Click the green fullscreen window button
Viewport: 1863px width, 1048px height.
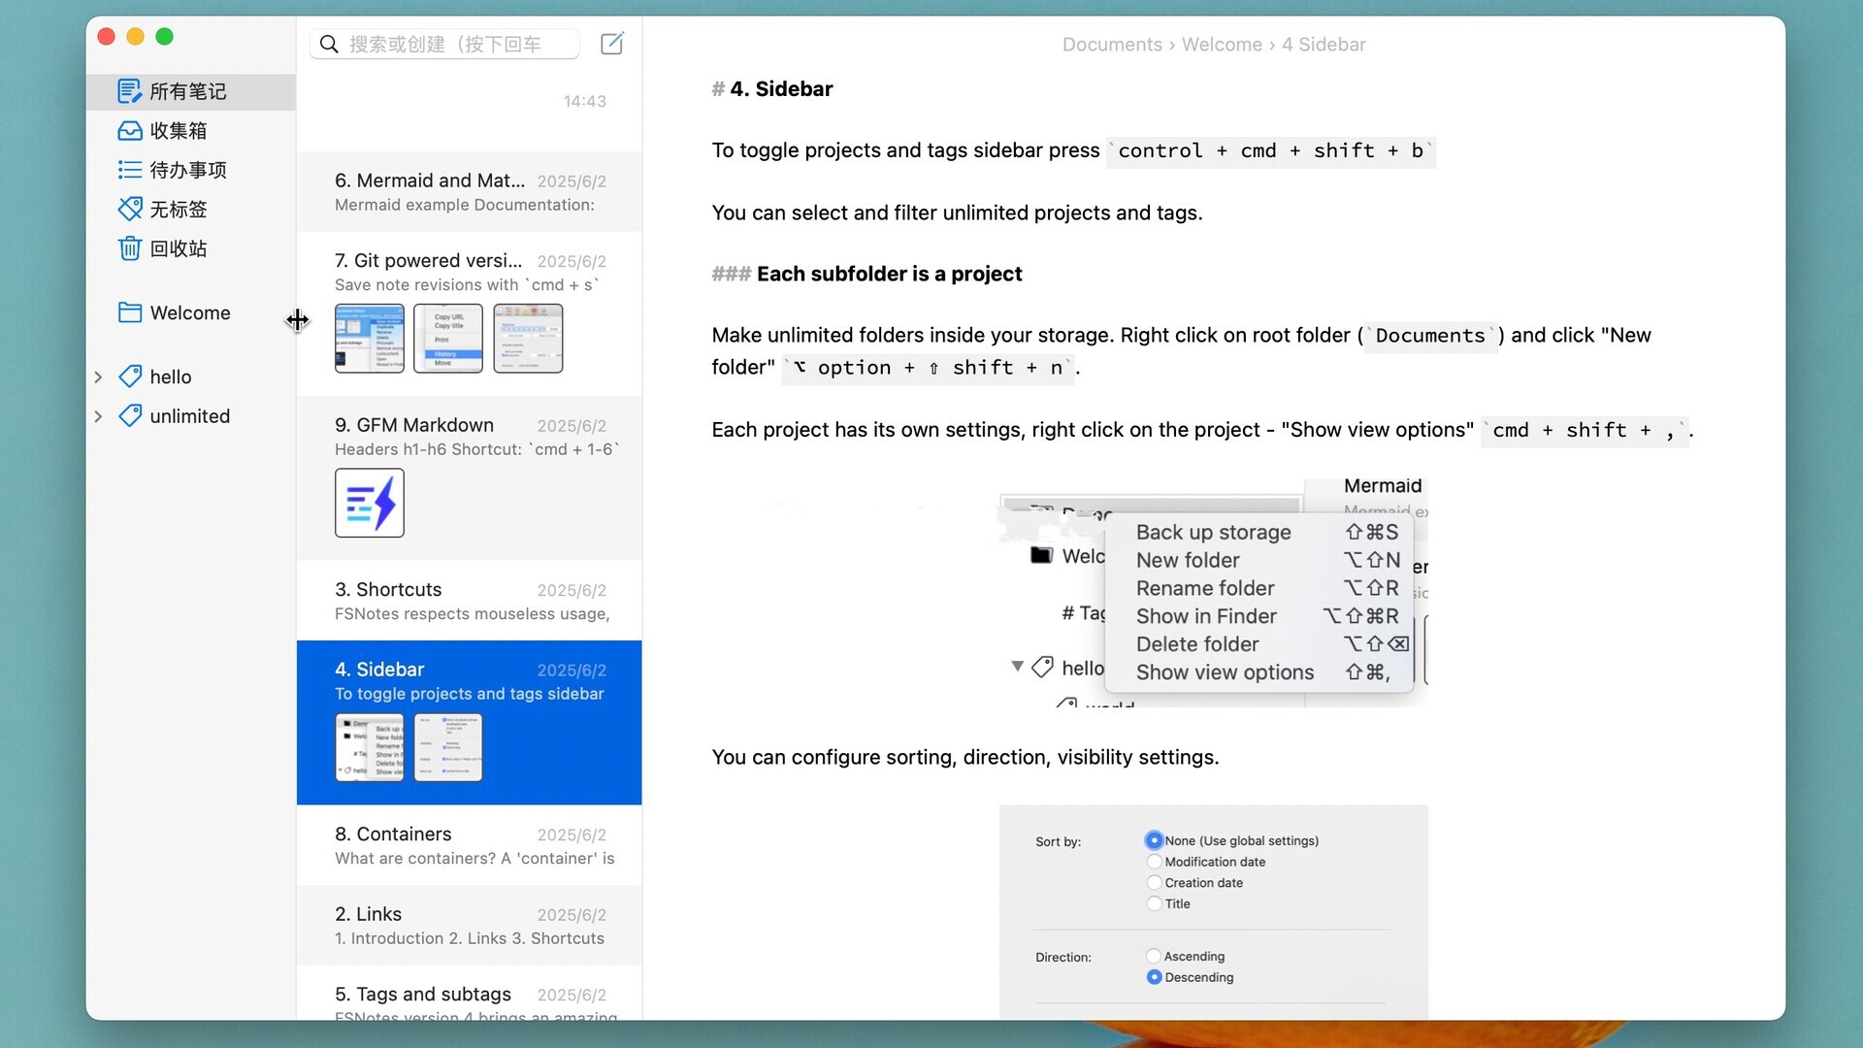(x=165, y=37)
